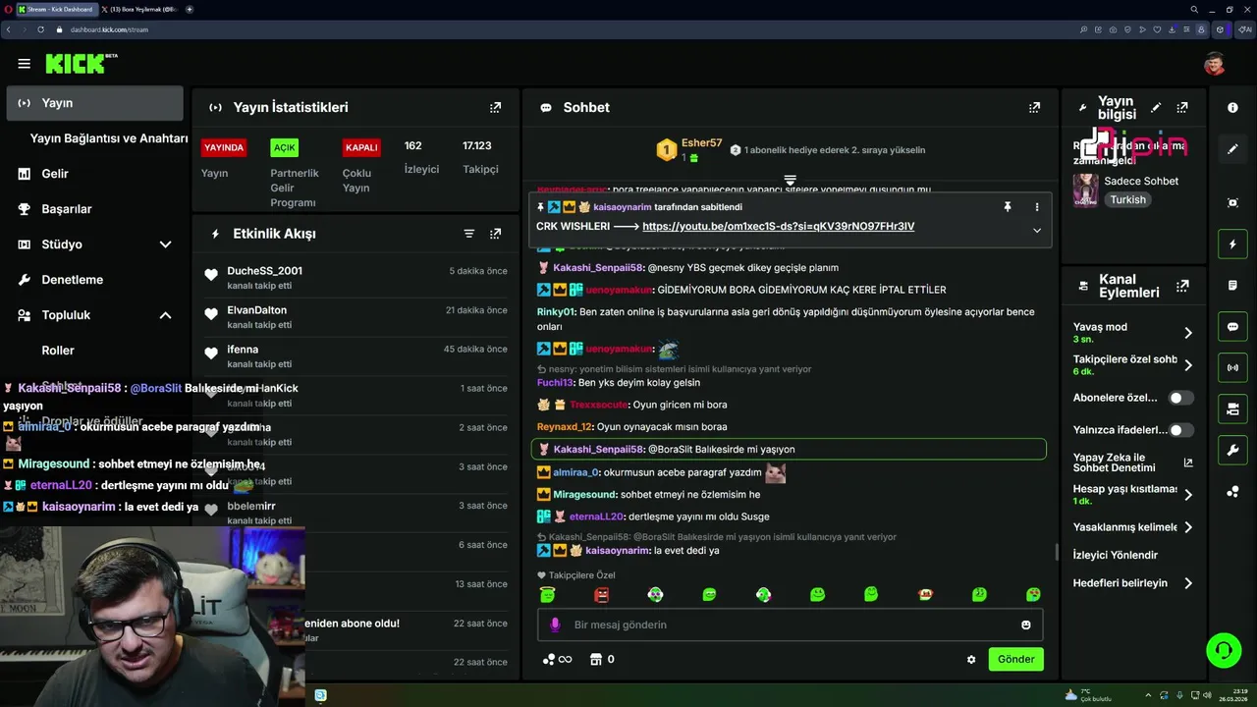
Task: Send message with Gönder button
Action: (1015, 659)
